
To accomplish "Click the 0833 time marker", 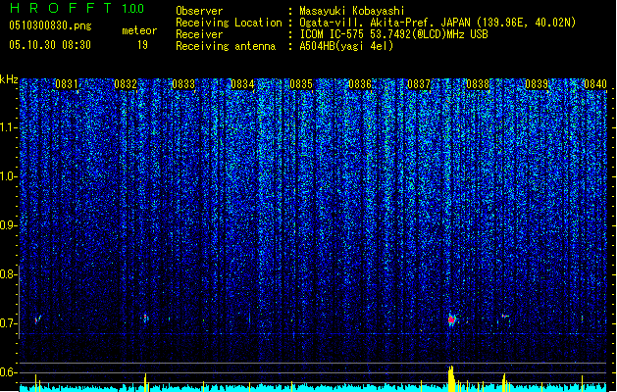I will [183, 84].
